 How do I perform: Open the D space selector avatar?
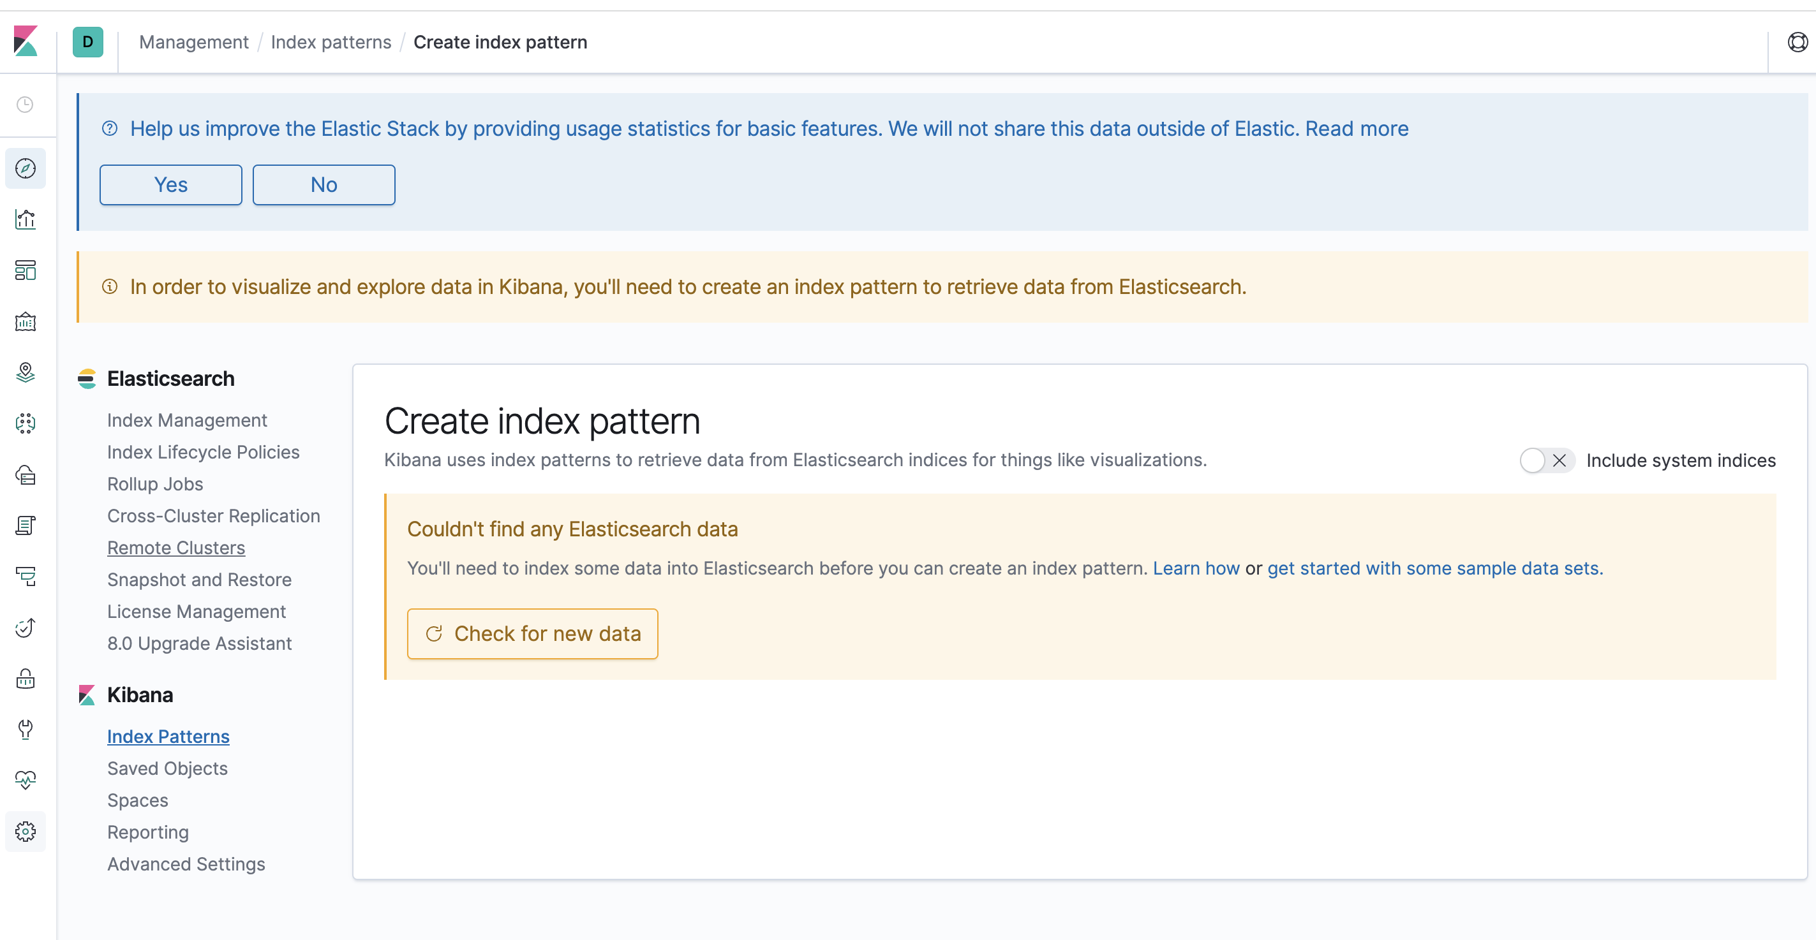[88, 42]
